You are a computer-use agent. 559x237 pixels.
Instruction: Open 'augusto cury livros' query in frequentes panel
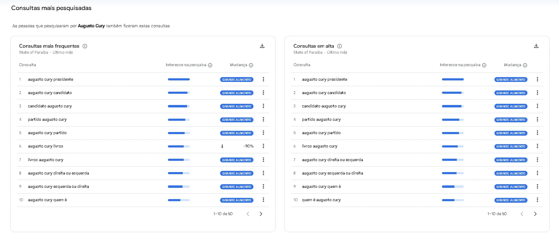coord(45,146)
